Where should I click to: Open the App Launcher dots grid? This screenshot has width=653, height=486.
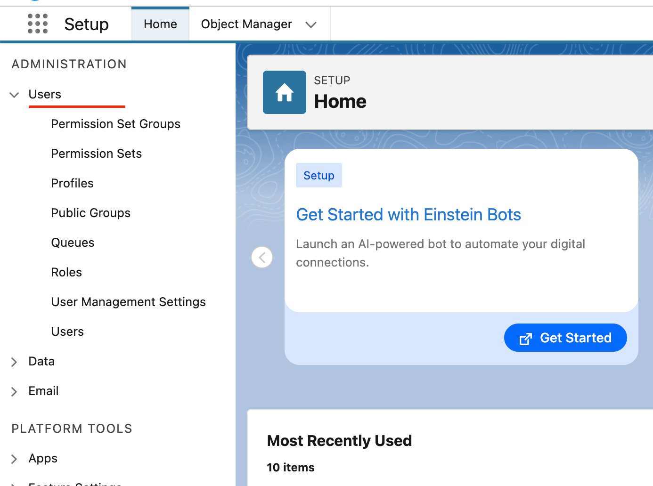click(38, 24)
